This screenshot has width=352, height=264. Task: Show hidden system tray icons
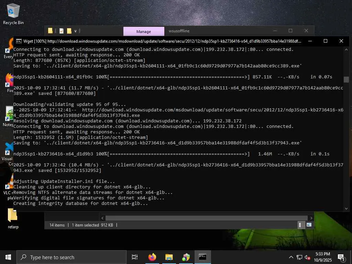tap(291, 257)
